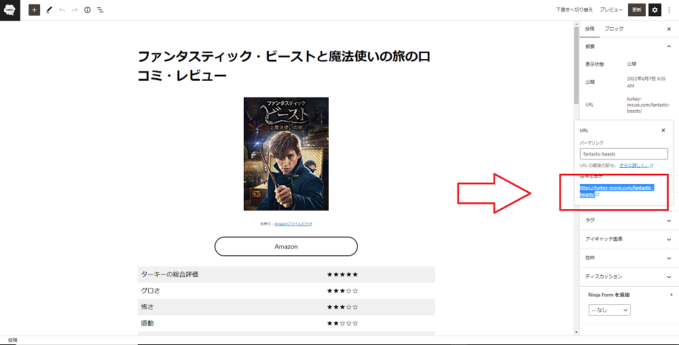Open the Ninja Form なし dropdown
The width and height of the screenshot is (679, 345).
point(609,310)
